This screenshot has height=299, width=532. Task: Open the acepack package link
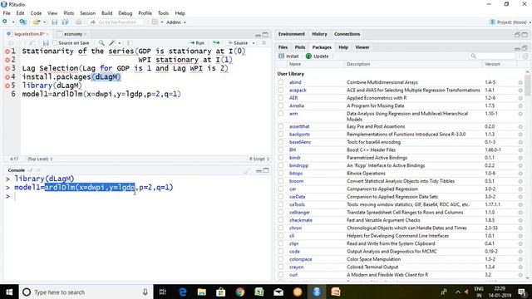pyautogui.click(x=298, y=91)
